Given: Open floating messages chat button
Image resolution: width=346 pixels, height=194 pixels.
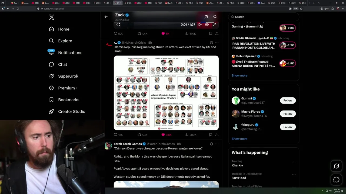Looking at the screenshot, I should [x=336, y=179].
